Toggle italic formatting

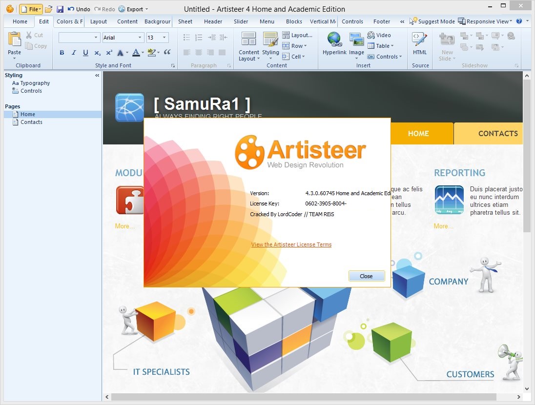74,53
